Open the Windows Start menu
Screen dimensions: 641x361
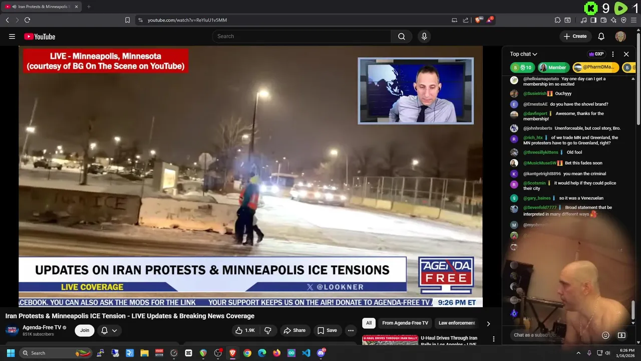pos(11,353)
